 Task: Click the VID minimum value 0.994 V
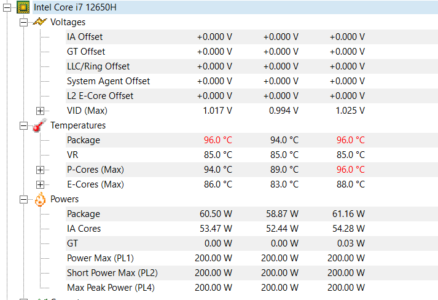284,111
